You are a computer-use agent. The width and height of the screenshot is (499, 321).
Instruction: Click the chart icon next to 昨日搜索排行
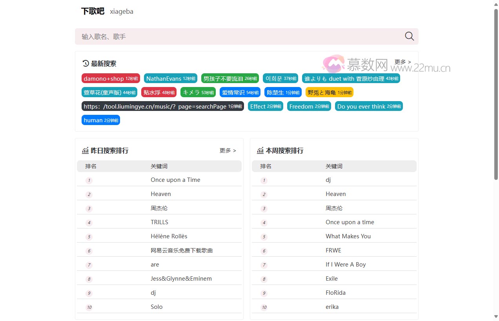(85, 151)
